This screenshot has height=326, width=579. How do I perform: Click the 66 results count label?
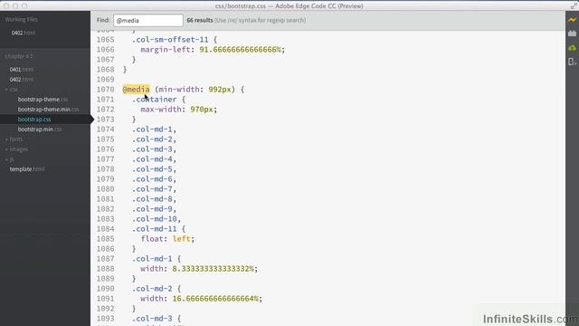pos(200,20)
